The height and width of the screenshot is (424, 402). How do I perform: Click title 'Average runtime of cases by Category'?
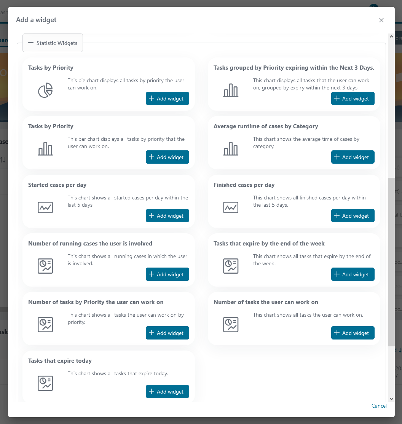[x=266, y=126]
